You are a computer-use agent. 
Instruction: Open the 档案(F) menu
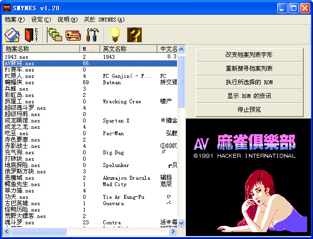15,20
